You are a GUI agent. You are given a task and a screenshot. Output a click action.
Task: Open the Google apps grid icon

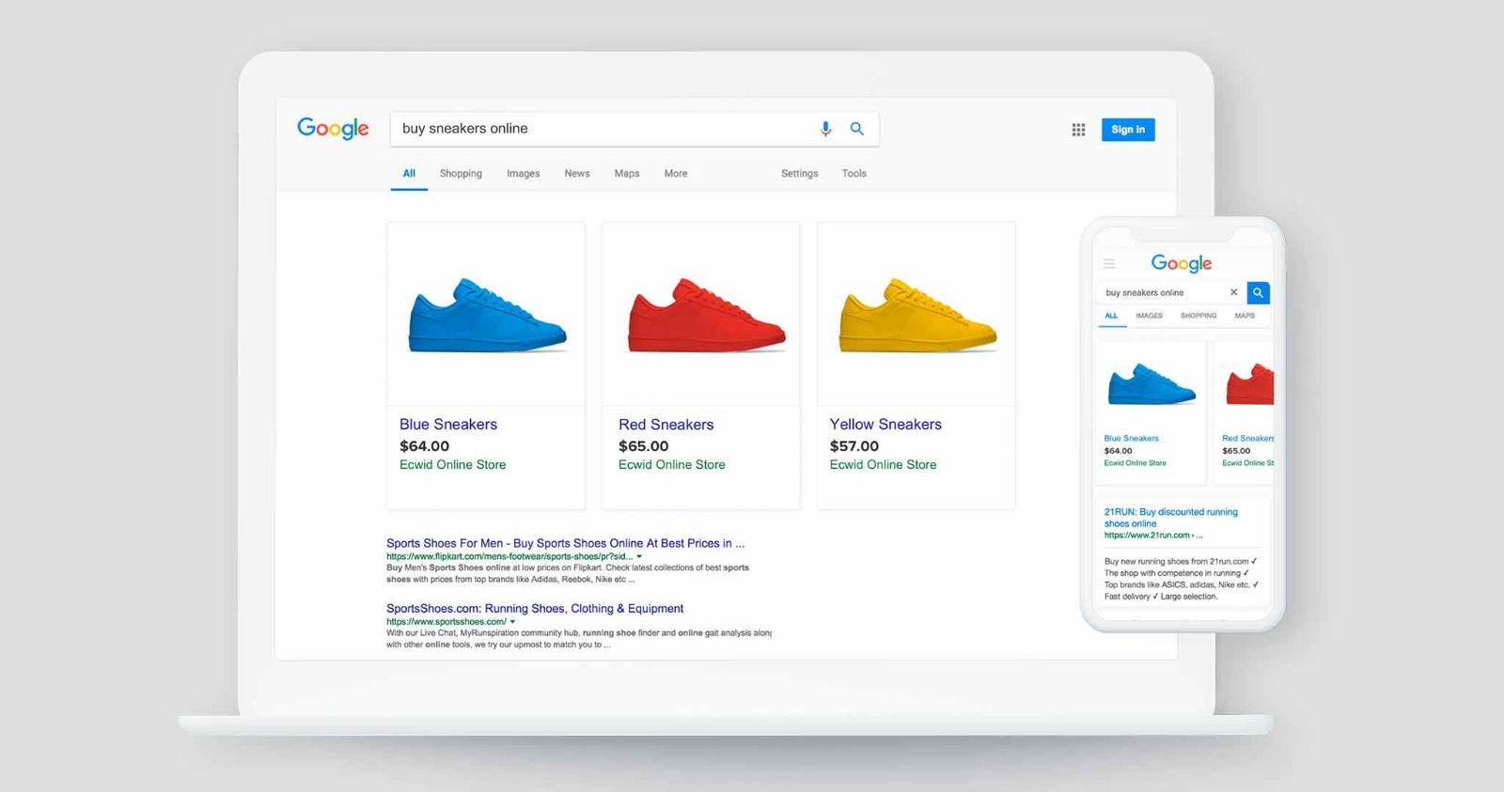pos(1078,130)
